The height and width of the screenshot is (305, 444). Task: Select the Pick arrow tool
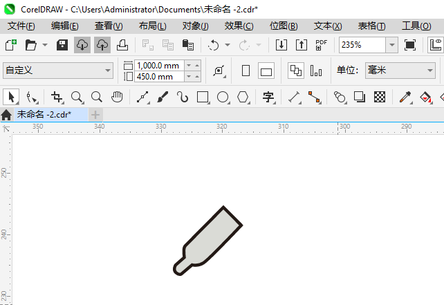point(11,97)
